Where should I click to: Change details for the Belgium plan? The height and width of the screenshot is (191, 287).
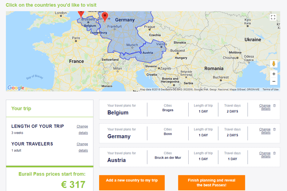click(x=265, y=107)
